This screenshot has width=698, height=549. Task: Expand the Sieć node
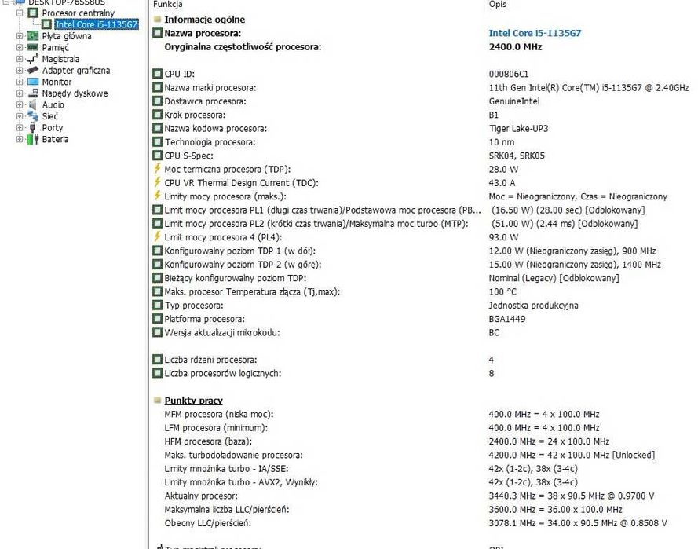coord(20,116)
